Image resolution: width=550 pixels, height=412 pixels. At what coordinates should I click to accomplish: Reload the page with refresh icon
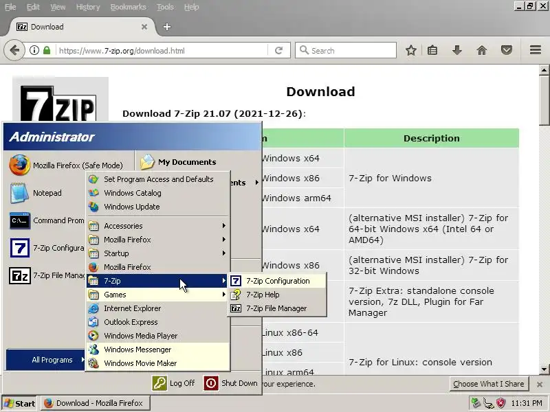click(279, 50)
